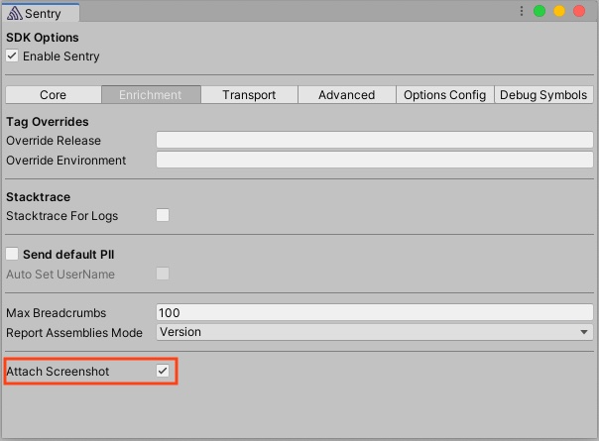Enable Send default PII checkbox
Viewport: 599px width, 441px height.
pos(13,255)
